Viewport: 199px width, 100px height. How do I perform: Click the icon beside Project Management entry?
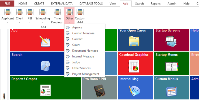click(68, 74)
